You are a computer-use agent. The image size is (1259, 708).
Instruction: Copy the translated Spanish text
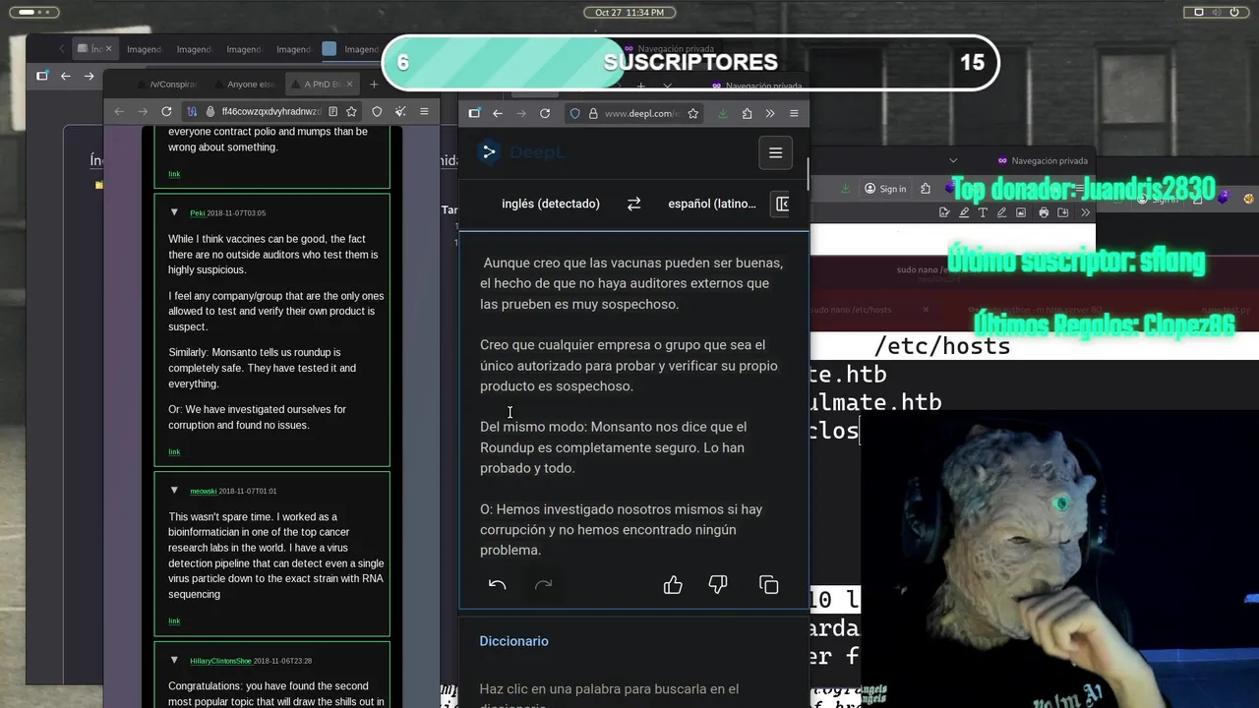click(x=769, y=585)
